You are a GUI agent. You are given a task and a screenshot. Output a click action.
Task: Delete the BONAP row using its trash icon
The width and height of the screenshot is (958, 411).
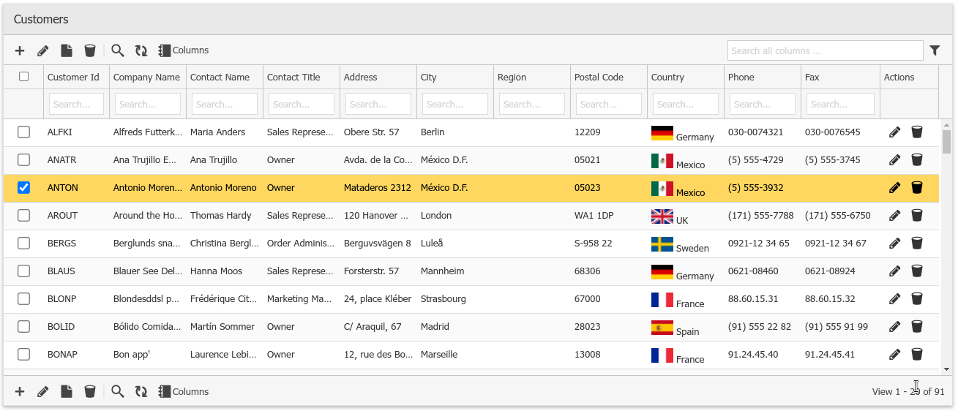916,355
